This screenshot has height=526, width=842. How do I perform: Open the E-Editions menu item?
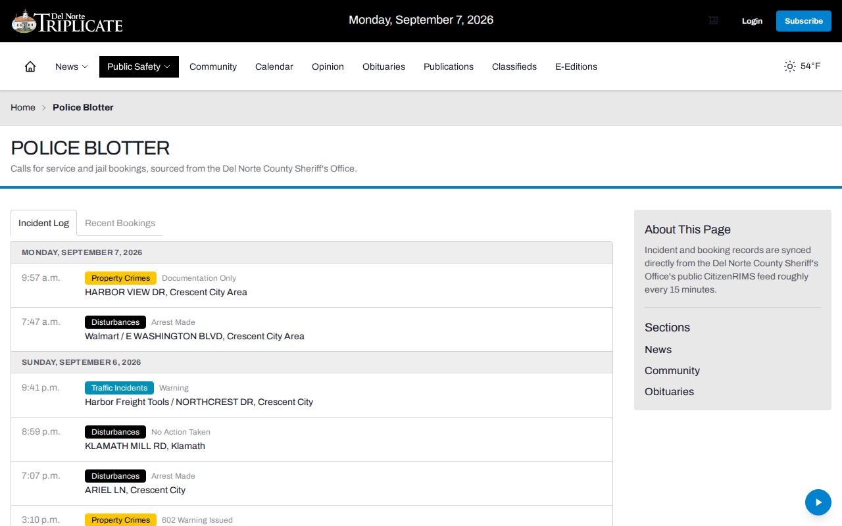point(576,66)
